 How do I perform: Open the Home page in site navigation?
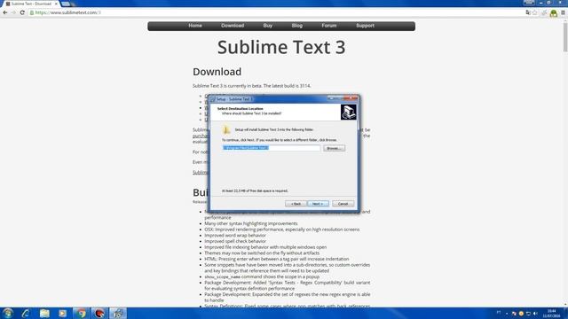195,26
